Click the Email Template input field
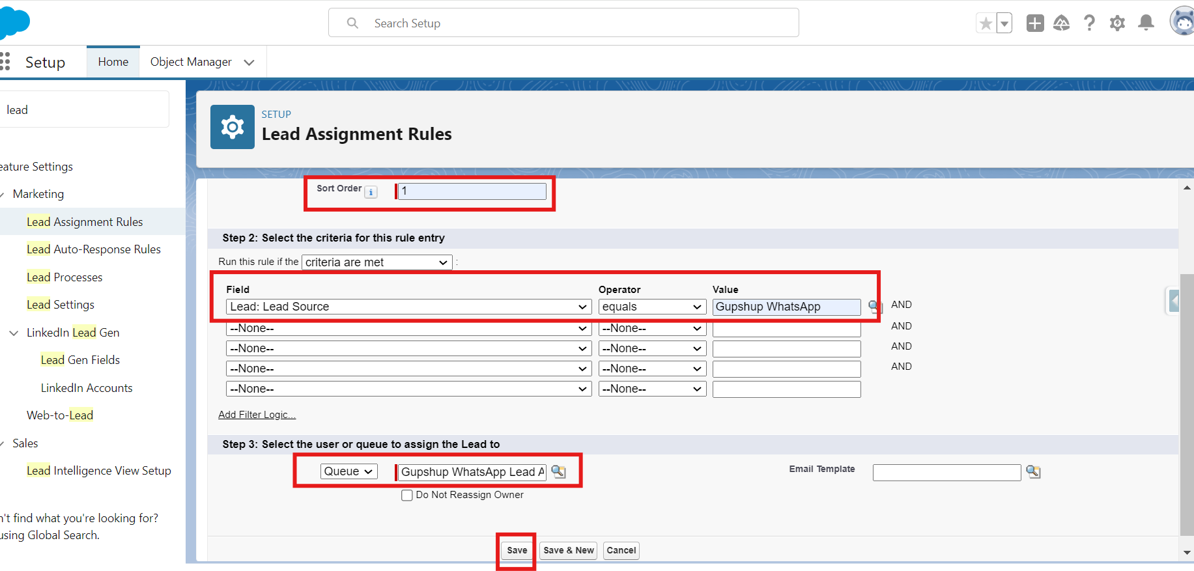This screenshot has height=571, width=1194. pyautogui.click(x=947, y=473)
